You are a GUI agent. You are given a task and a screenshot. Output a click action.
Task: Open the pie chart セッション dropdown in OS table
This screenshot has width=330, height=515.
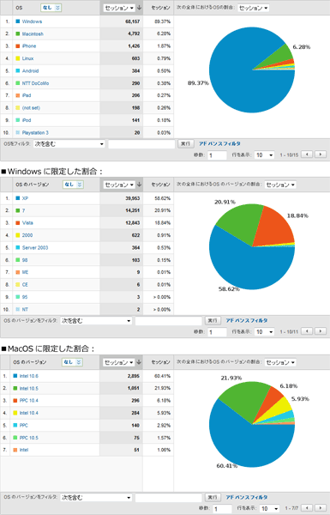(253, 8)
